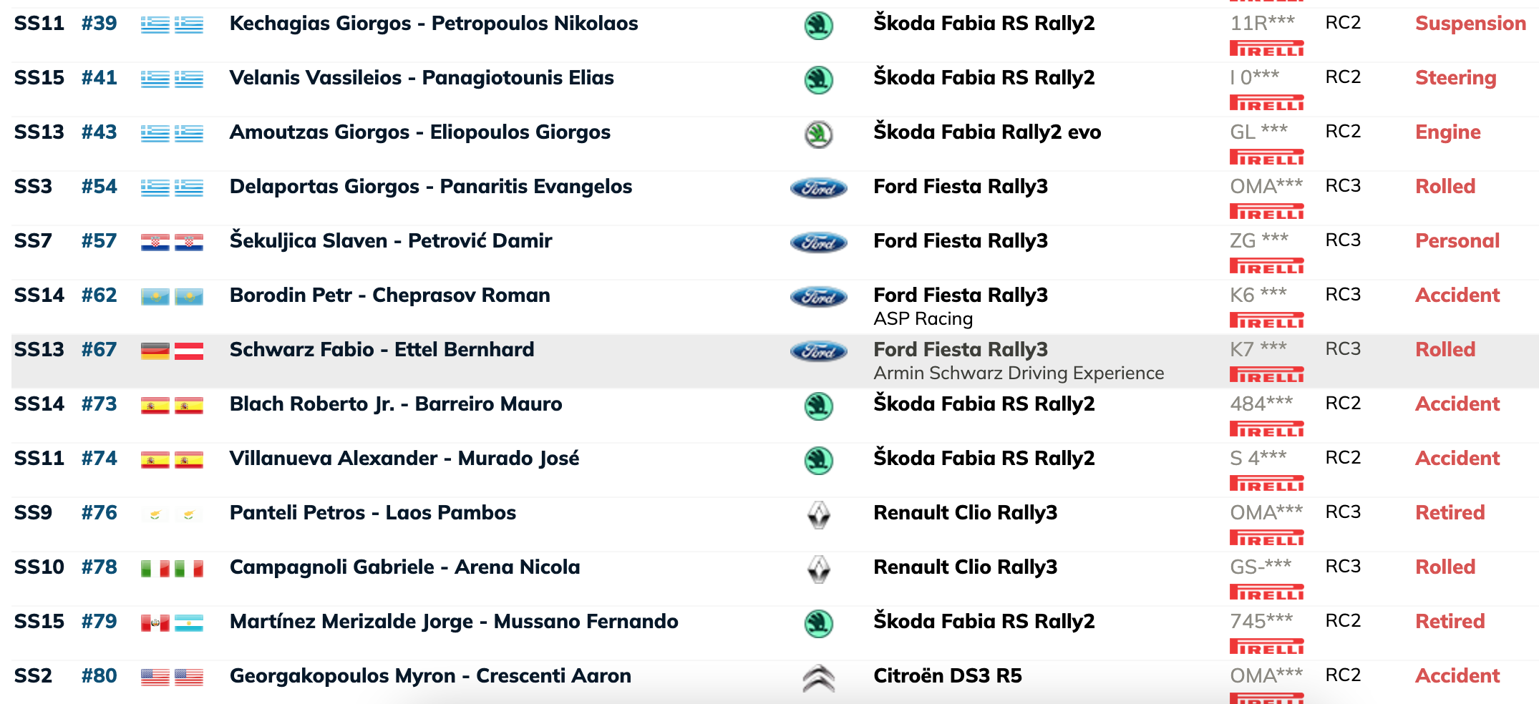Click Škoda logo in Kechagias Giorgos row
Viewport: 1539px width, 704px height.
tap(818, 26)
